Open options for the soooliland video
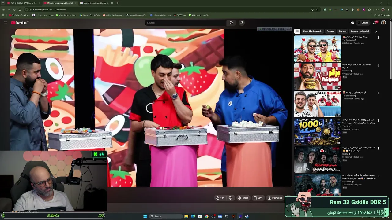The height and width of the screenshot is (220, 392). point(378,176)
